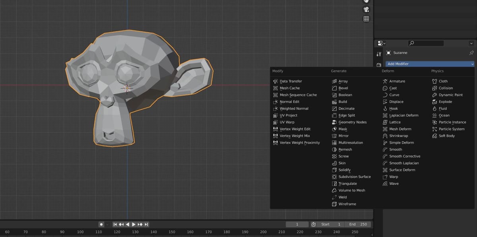This screenshot has width=477, height=237.
Task: Toggle perspective/orthographic grid view
Action: (x=366, y=19)
